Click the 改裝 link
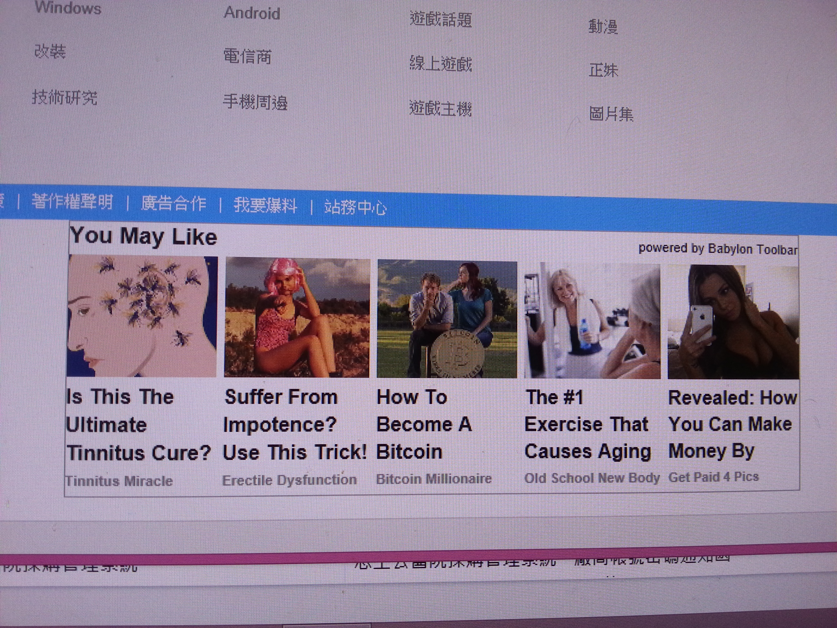The width and height of the screenshot is (837, 628). [50, 52]
